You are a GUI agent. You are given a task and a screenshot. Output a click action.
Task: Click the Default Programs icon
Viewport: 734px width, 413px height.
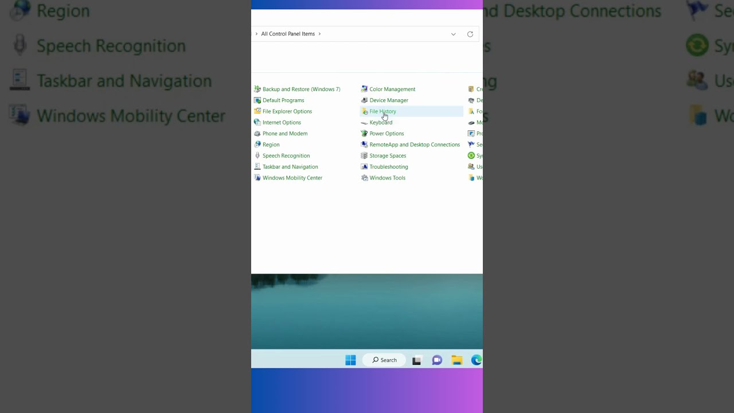[x=257, y=100]
